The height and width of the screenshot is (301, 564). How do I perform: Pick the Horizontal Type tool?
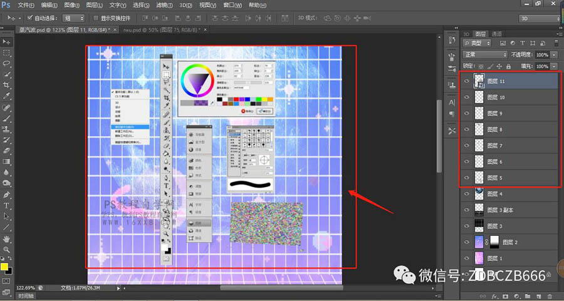(6, 205)
